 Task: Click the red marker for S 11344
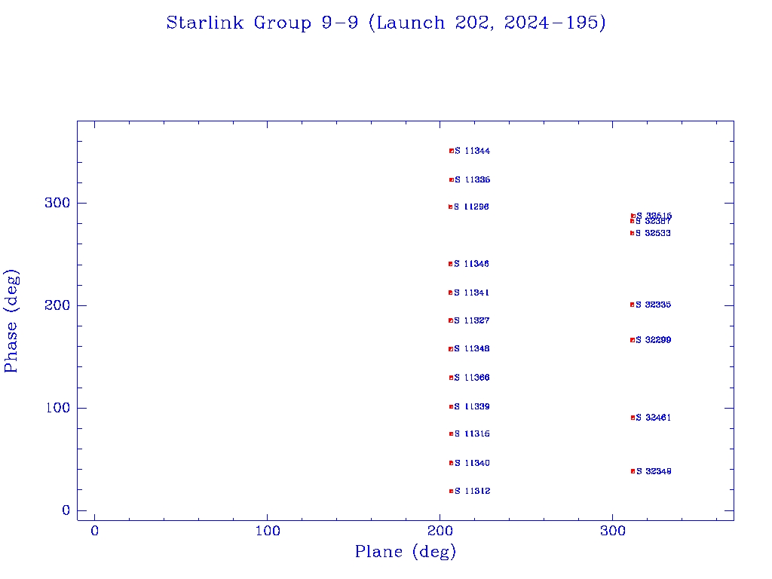click(451, 151)
